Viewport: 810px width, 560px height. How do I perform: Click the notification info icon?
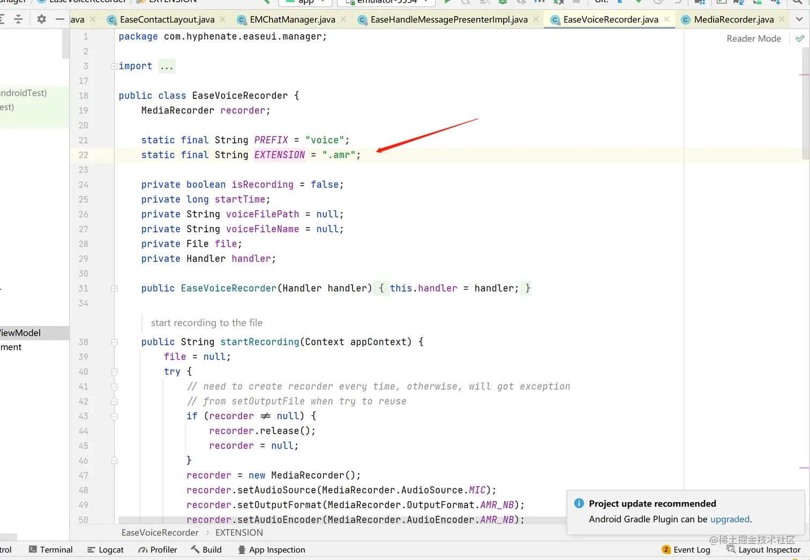pyautogui.click(x=579, y=503)
